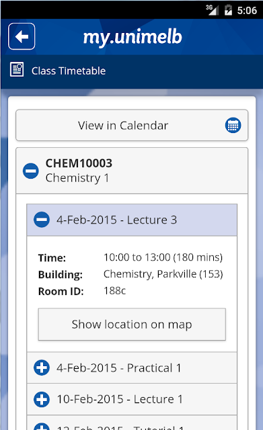This screenshot has height=430, width=263.
Task: Open the 4-Feb-2015 - Practical 1 row
Action: [132, 368]
